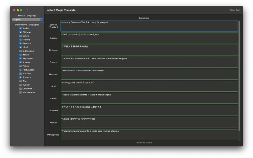The width and height of the screenshot is (253, 158).
Task: Check the Thai language box
Action: pyautogui.click(x=21, y=81)
